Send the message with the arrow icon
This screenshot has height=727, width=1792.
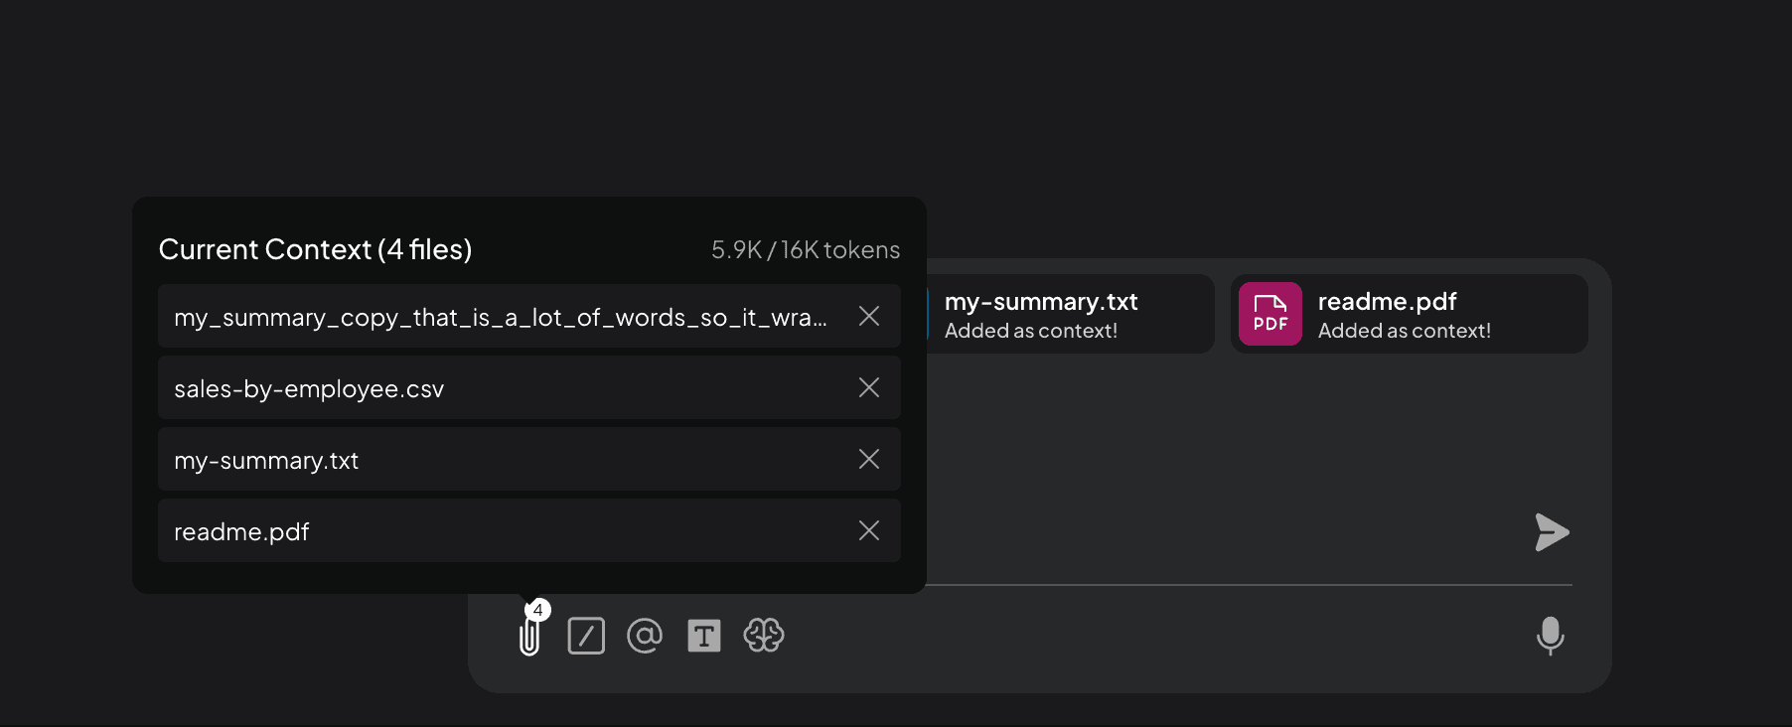pos(1552,532)
